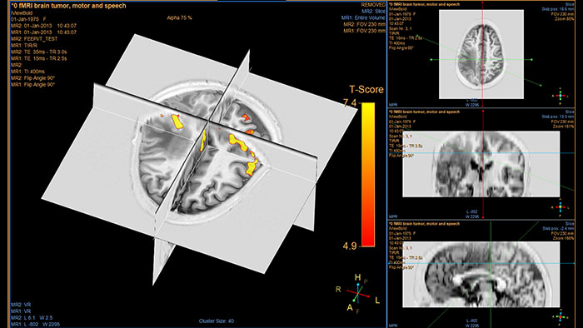The image size is (583, 328).
Task: Click the main view fMRI brain tumor title
Action: (68, 6)
